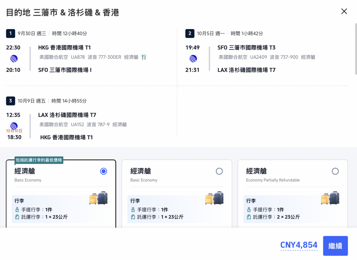The width and height of the screenshot is (357, 260).
Task: Open price breakdown CNY4,854
Action: point(299,245)
